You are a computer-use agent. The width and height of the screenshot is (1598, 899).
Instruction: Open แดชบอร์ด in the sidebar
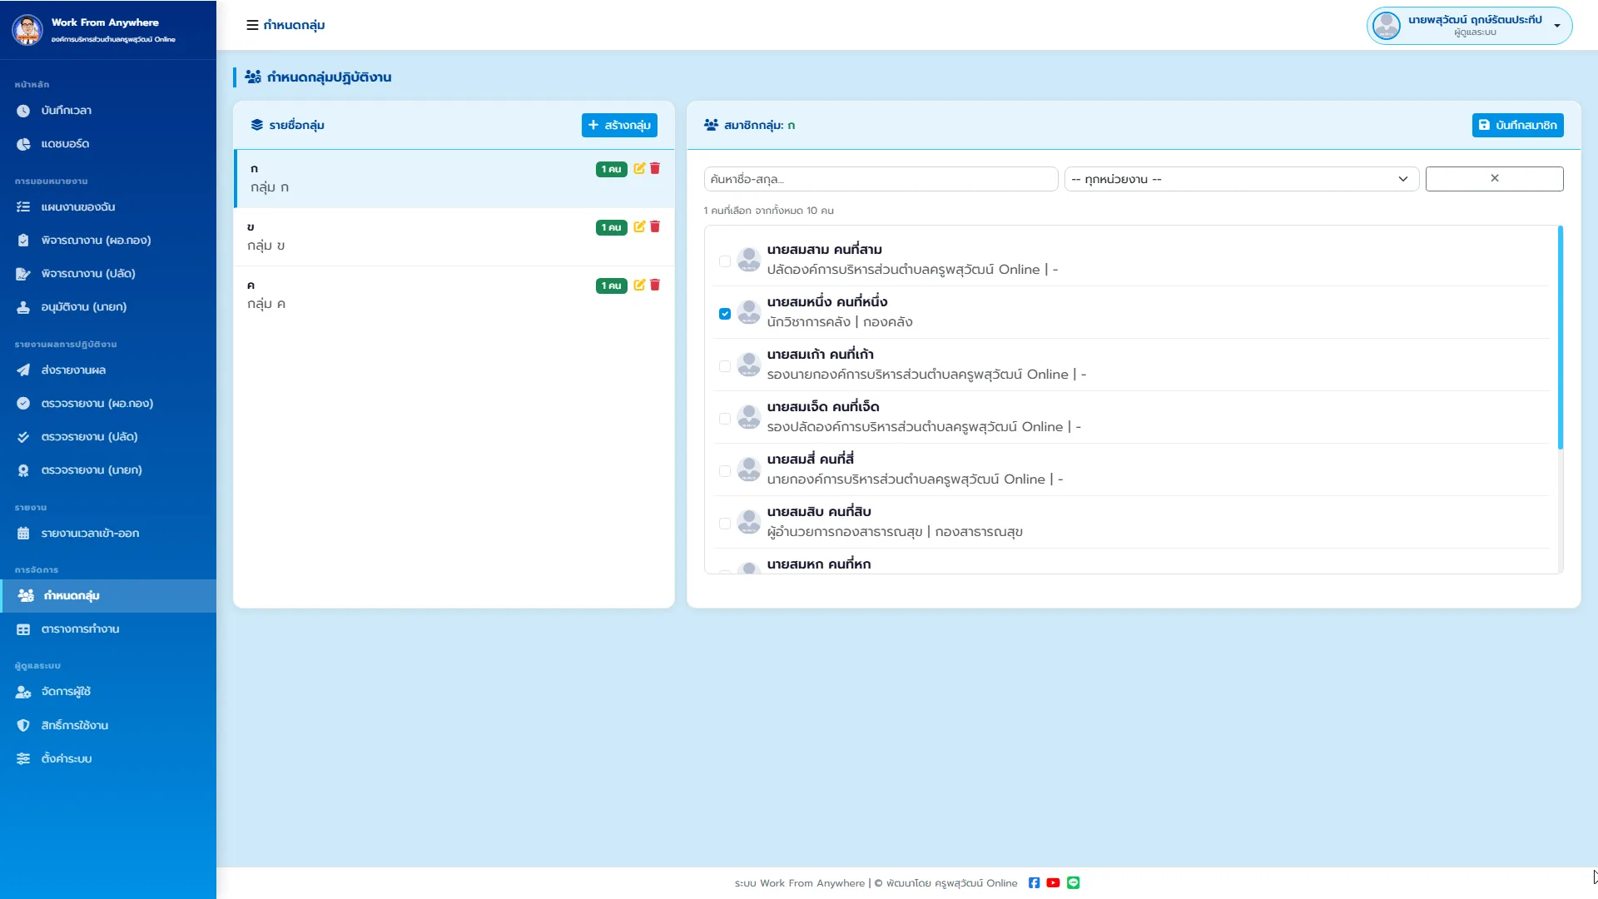coord(65,144)
